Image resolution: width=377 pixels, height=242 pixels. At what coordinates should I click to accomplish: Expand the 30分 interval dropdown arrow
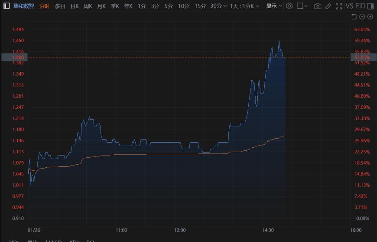tap(225, 6)
